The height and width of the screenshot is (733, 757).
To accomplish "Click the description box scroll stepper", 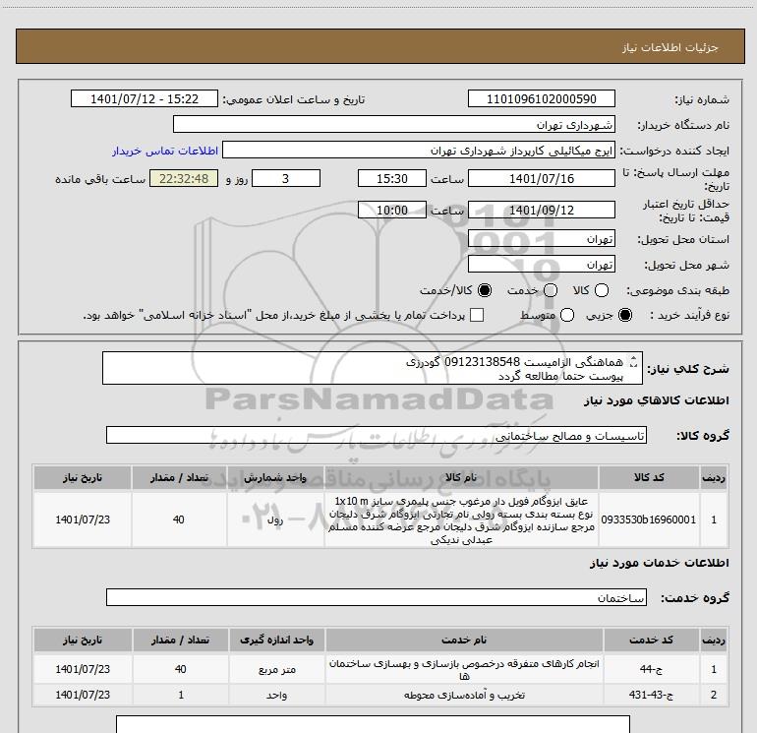I will coord(634,362).
